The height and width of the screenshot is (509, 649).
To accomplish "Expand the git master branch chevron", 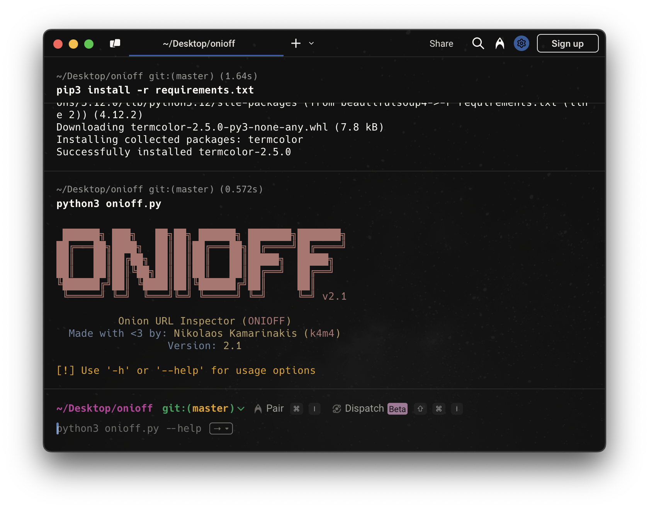I will pyautogui.click(x=241, y=409).
